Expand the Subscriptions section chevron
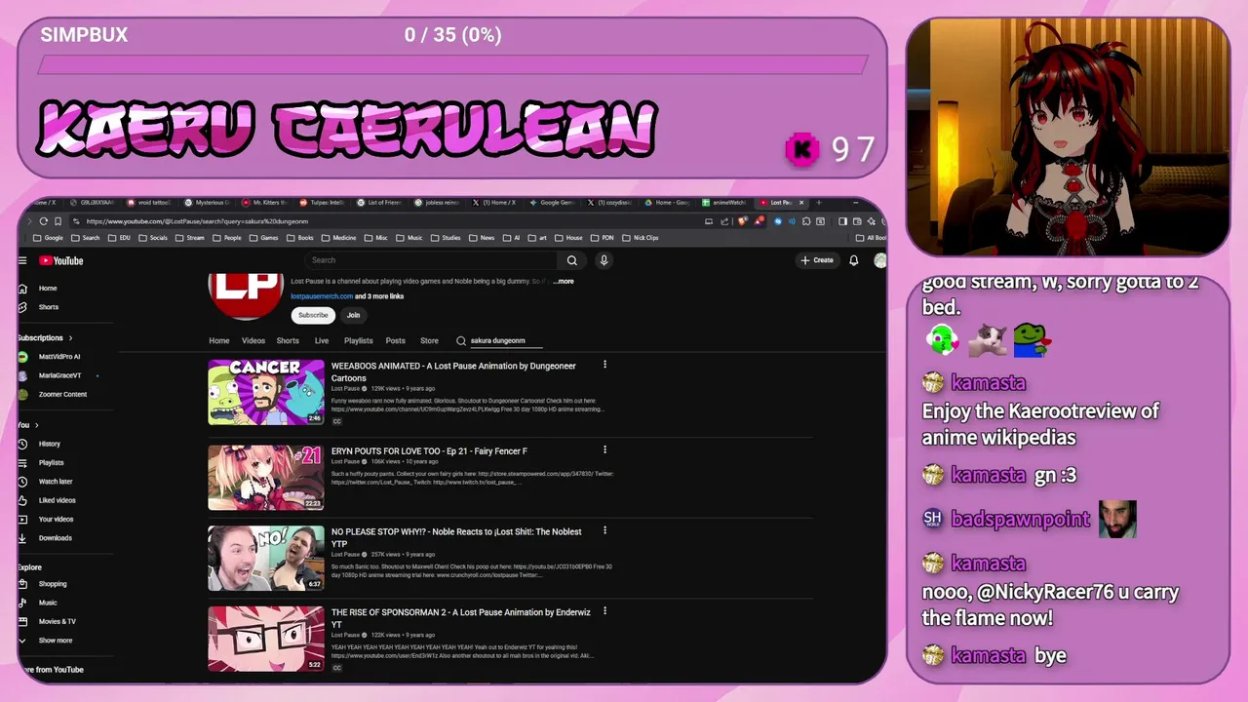Image resolution: width=1248 pixels, height=702 pixels. 70,338
